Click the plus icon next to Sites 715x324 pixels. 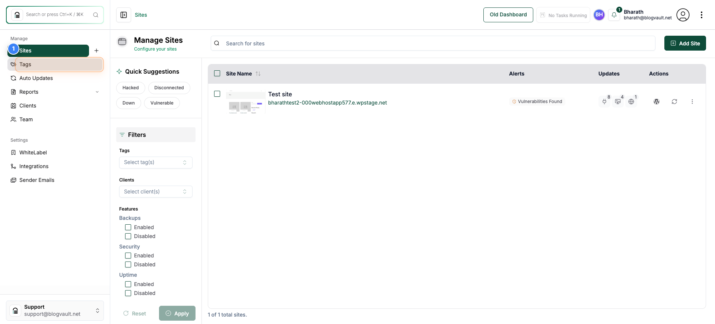[x=96, y=51]
